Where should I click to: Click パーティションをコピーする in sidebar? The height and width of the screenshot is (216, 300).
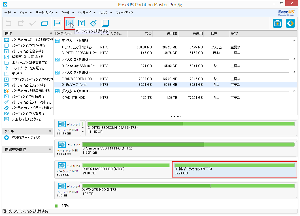(28, 46)
